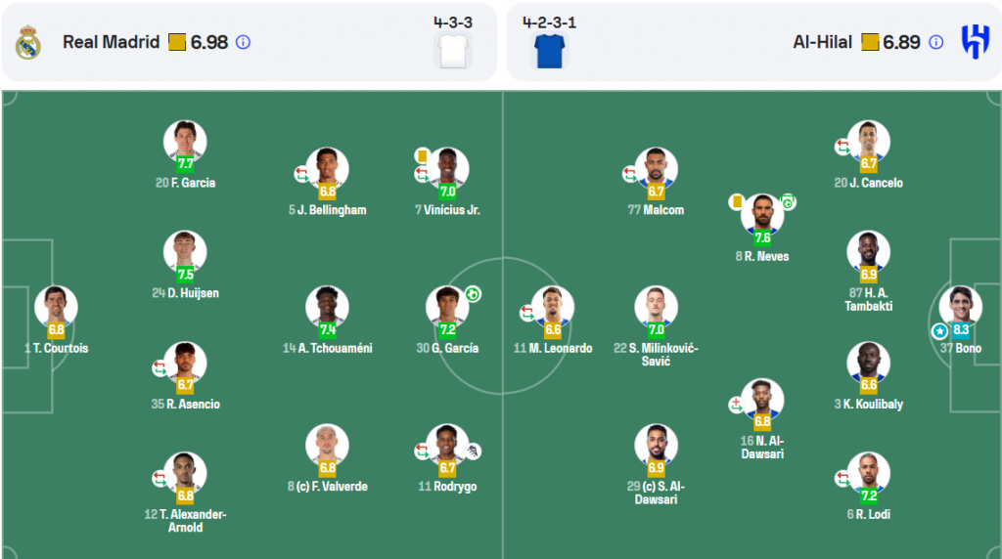1002x559 pixels.
Task: Open T. Courtois player photo
Action: click(x=56, y=307)
